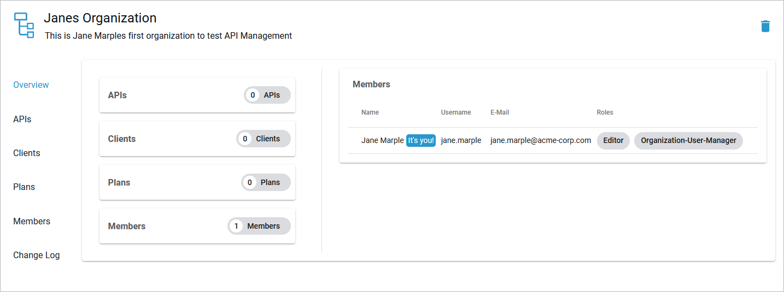Viewport: 784px width, 292px height.
Task: View the Change Log tab
Action: (37, 255)
